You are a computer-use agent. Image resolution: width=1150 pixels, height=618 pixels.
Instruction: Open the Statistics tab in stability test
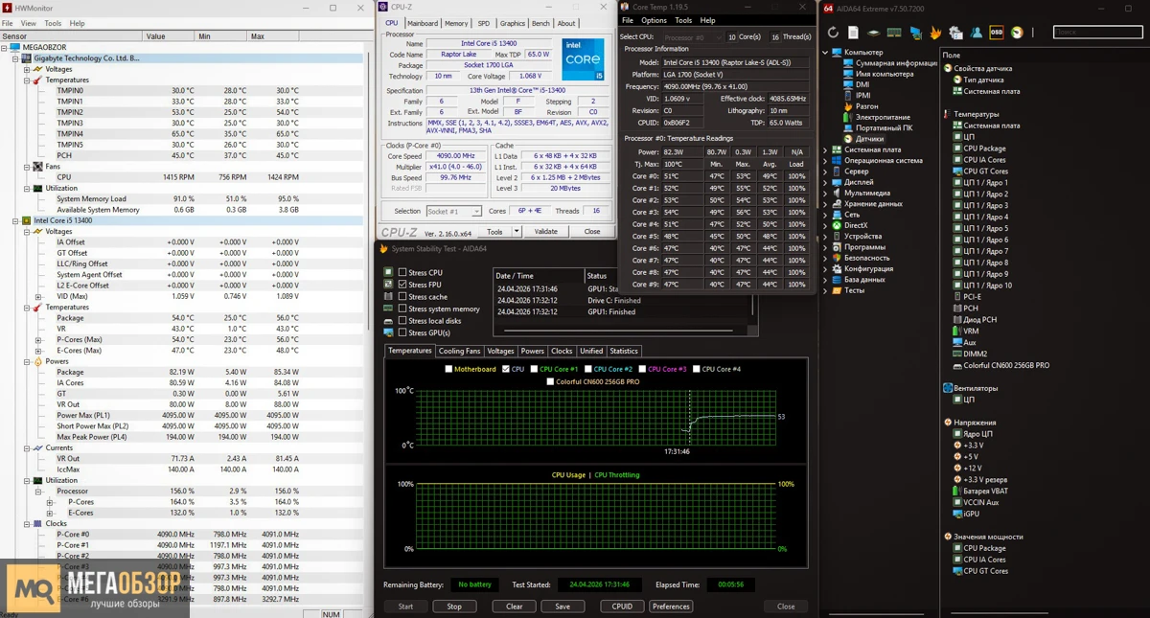[624, 352]
